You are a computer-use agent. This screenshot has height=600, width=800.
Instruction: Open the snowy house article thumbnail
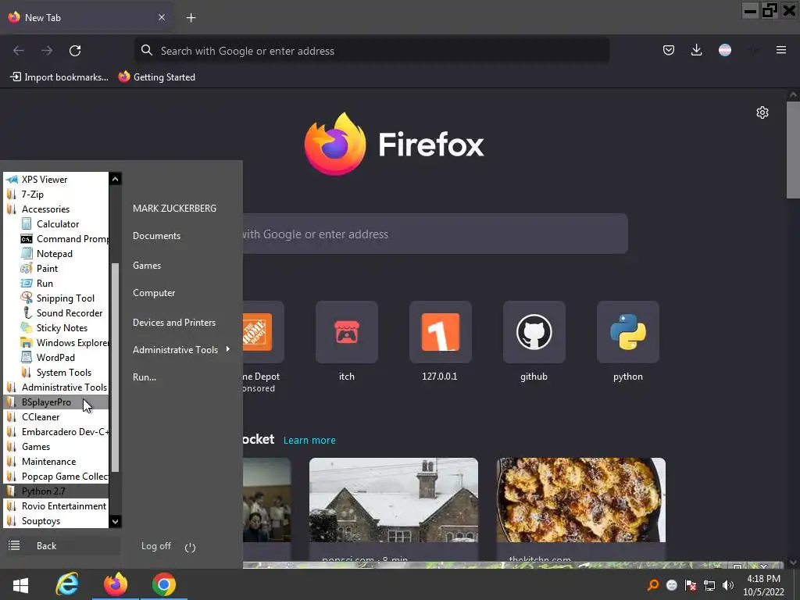coord(394,500)
